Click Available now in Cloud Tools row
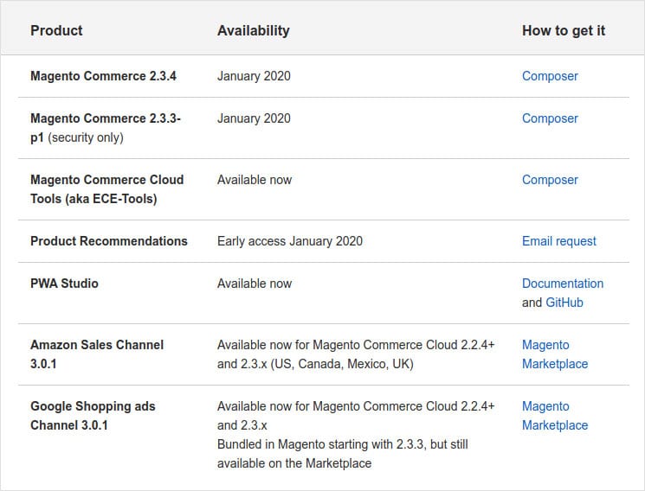 coord(255,180)
